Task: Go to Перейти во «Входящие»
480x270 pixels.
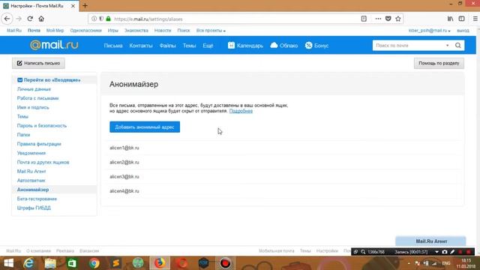Action: point(49,80)
